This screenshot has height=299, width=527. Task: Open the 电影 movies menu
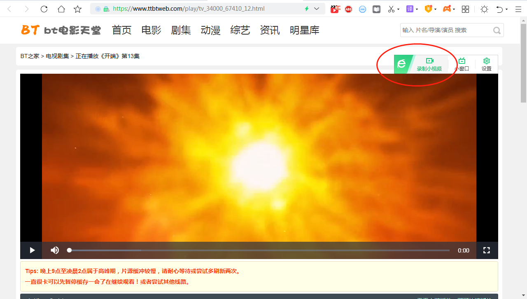click(151, 30)
